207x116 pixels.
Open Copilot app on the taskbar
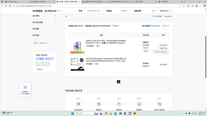[x=106, y=113]
